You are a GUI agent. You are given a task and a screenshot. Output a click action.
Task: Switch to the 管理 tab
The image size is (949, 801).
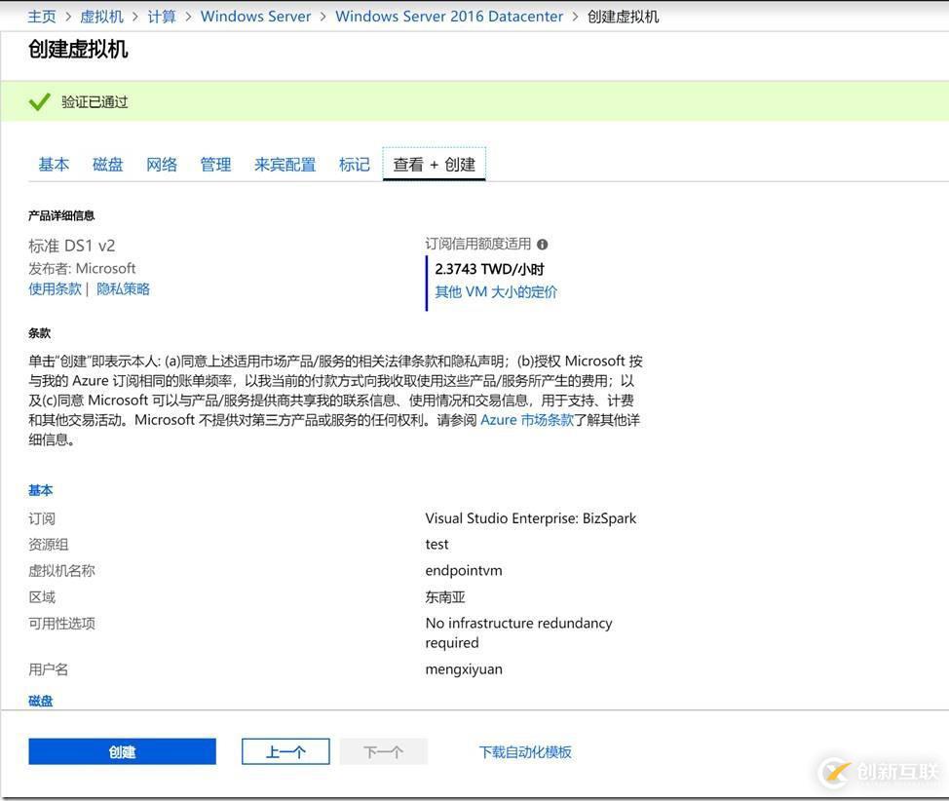(215, 164)
